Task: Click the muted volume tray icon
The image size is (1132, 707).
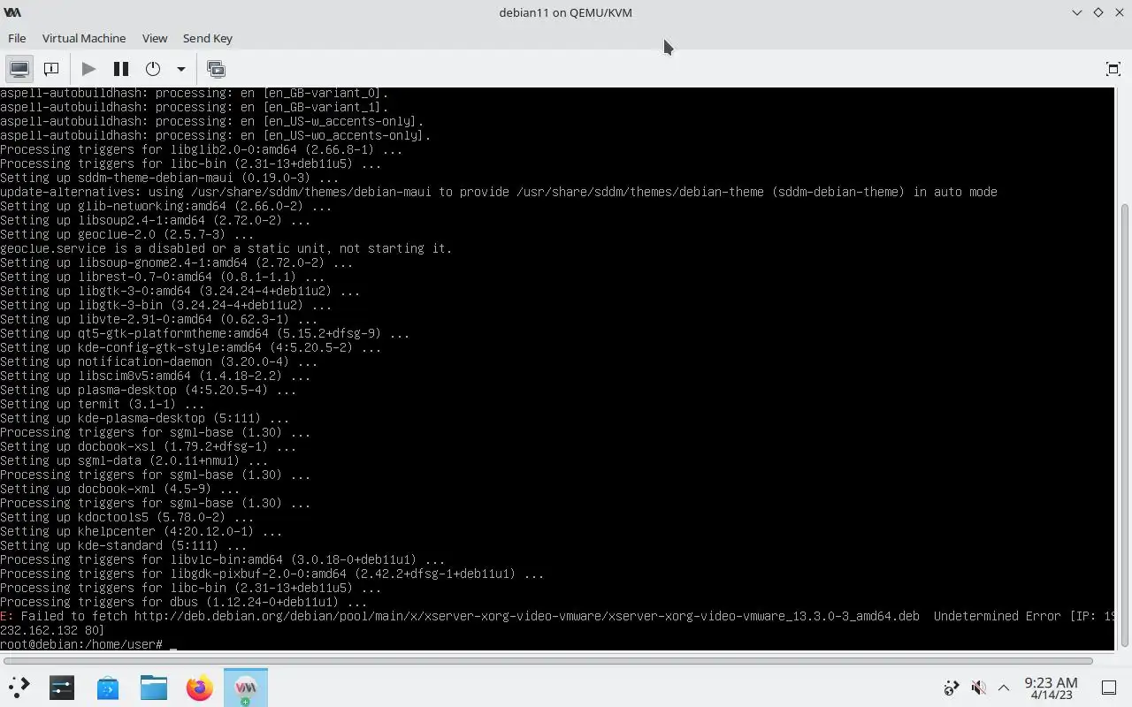Action: click(978, 688)
